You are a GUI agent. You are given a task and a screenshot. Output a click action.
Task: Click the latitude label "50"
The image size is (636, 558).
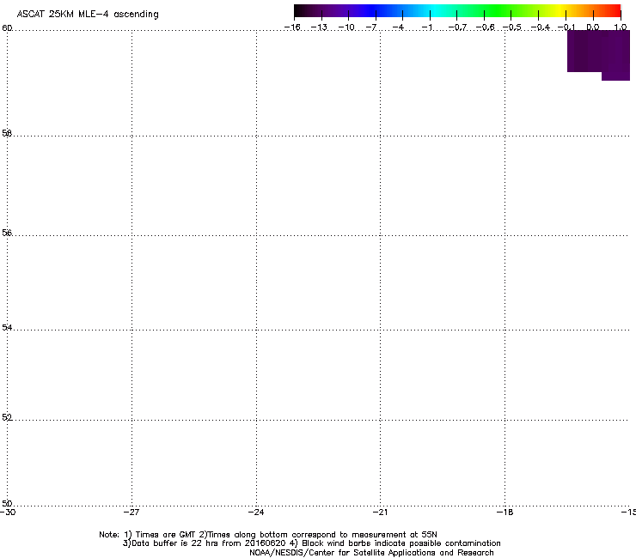(x=7, y=504)
